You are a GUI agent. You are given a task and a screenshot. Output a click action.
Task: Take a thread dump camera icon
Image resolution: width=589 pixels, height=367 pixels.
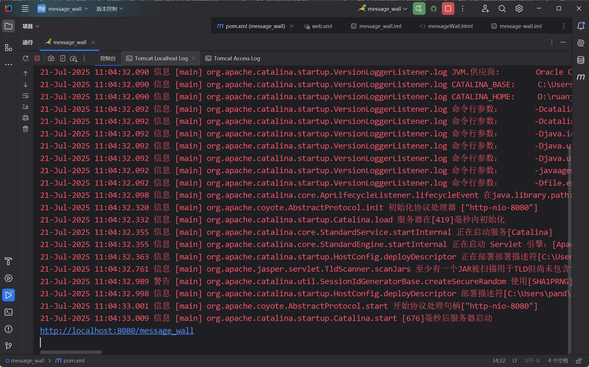coord(51,58)
